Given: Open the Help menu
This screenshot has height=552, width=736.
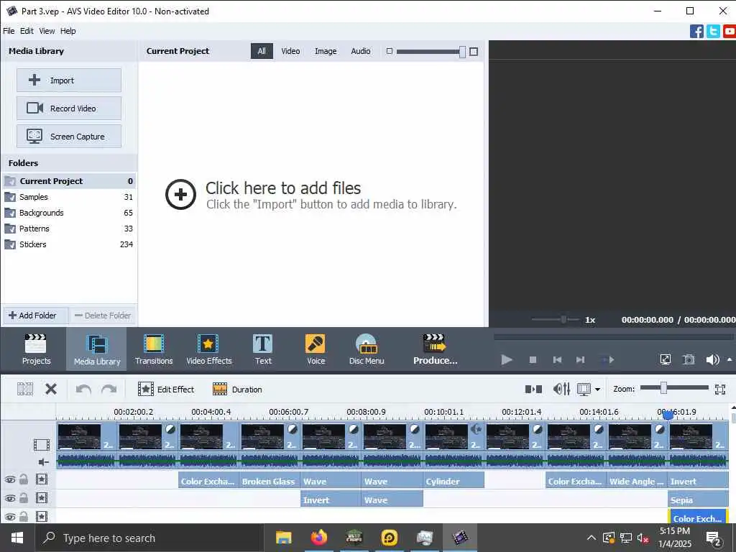Looking at the screenshot, I should (x=68, y=31).
